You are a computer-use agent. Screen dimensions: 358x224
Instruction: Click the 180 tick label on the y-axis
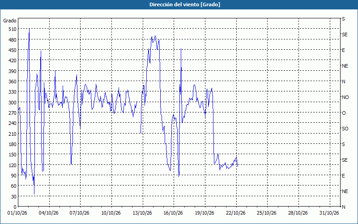(x=13, y=144)
